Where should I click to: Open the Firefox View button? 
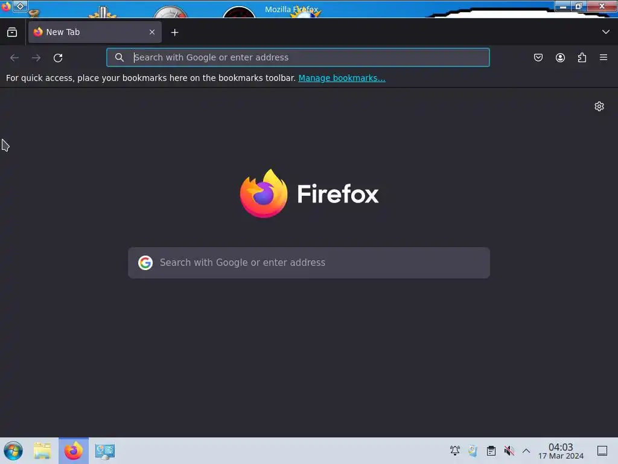12,33
